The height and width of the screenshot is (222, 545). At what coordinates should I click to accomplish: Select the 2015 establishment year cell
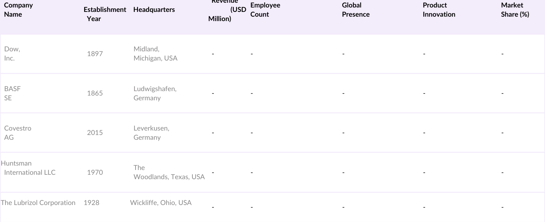pos(95,133)
